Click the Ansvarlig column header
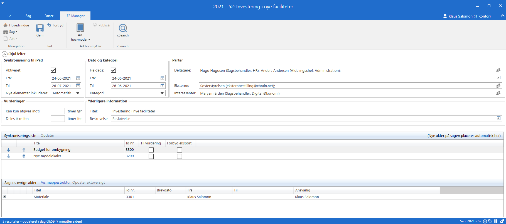The image size is (506, 224). pyautogui.click(x=367, y=190)
